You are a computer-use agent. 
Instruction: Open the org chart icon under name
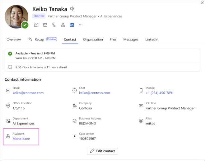point(63,25)
